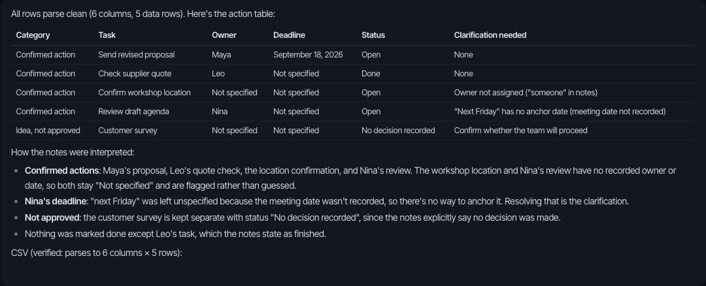This screenshot has height=286, width=706.
Task: Click the CSV verified line
Action: click(x=96, y=253)
